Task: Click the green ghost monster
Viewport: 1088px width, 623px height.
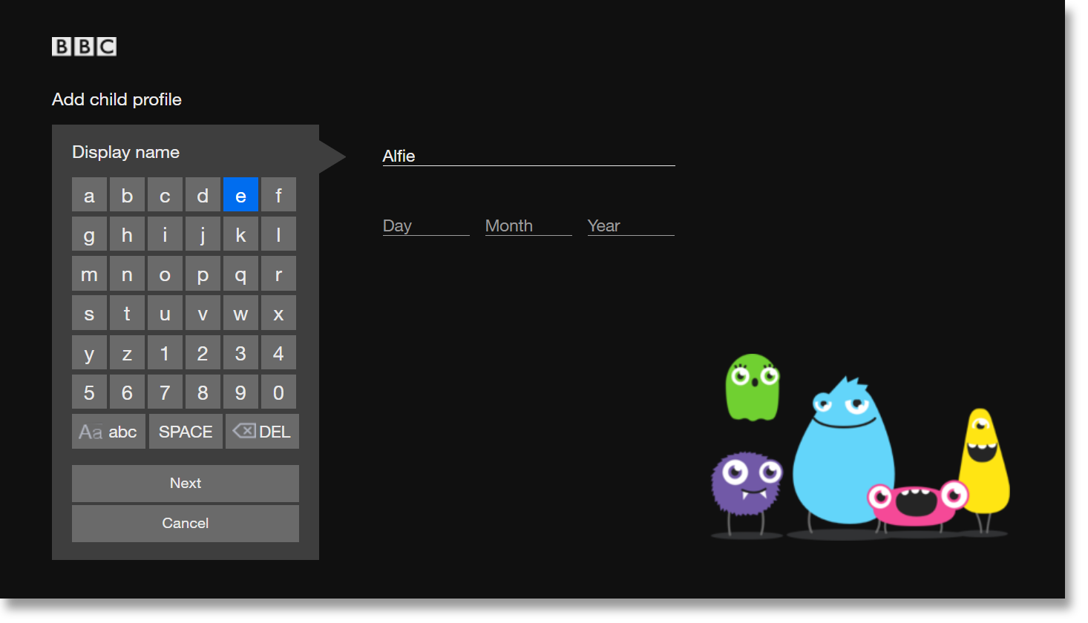Action: [752, 387]
